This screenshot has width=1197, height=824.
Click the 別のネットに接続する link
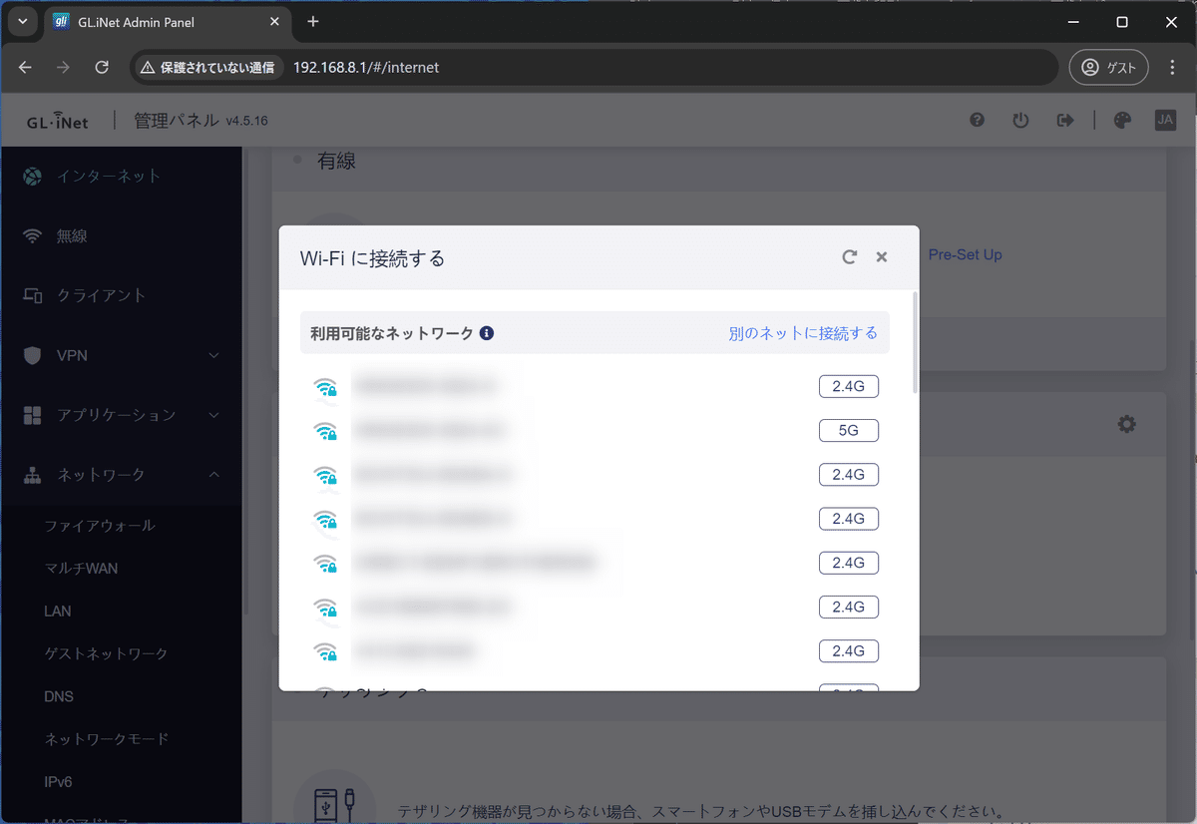pyautogui.click(x=803, y=333)
